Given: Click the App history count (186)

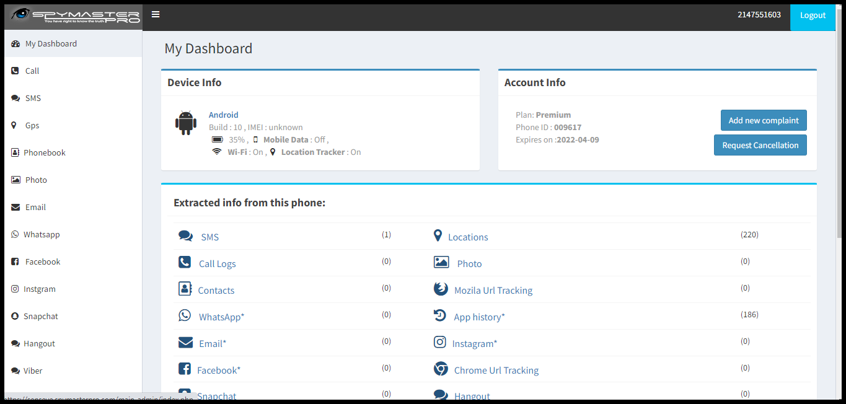Looking at the screenshot, I should point(749,314).
